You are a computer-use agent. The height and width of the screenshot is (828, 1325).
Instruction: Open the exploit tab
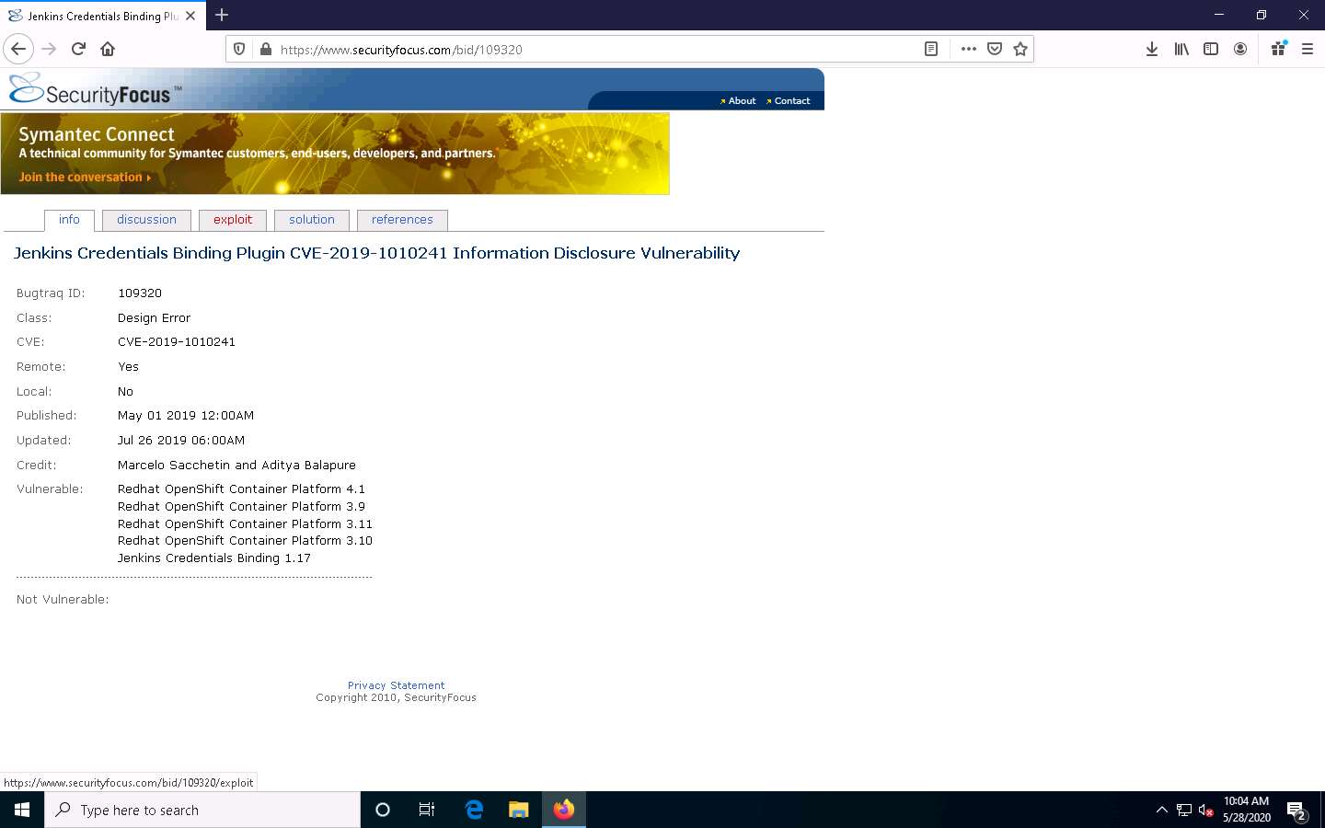(233, 220)
